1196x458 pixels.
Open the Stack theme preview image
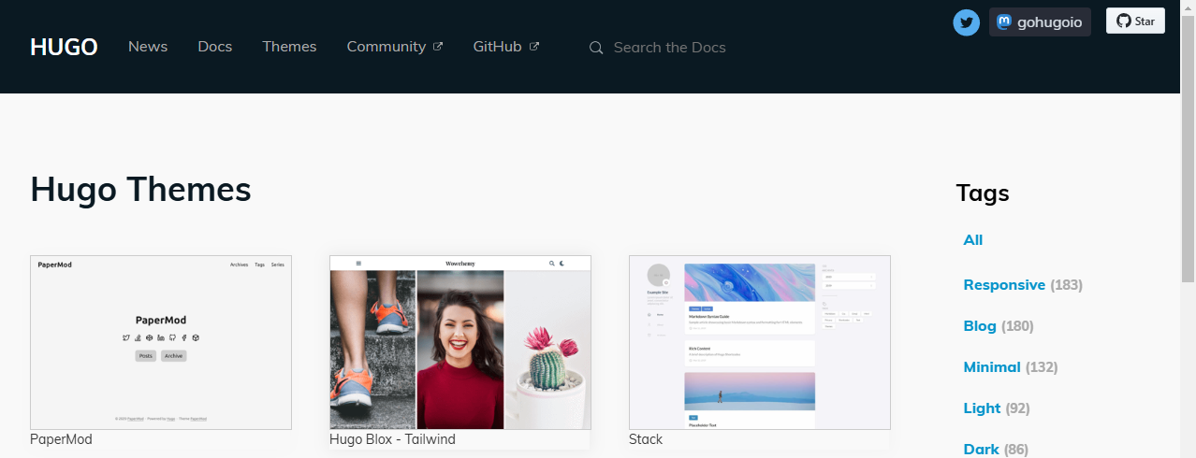[759, 342]
